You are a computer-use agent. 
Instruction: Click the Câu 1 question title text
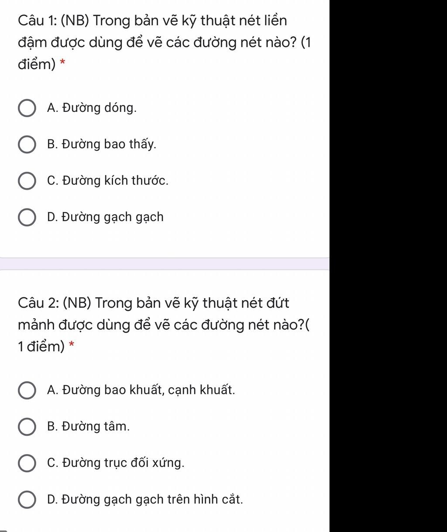click(x=164, y=42)
